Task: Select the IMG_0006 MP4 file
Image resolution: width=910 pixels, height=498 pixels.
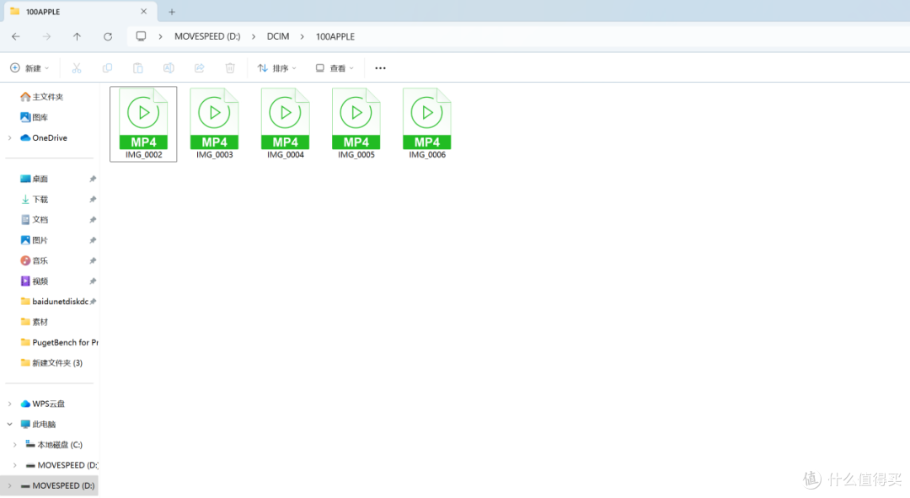Action: [426, 124]
